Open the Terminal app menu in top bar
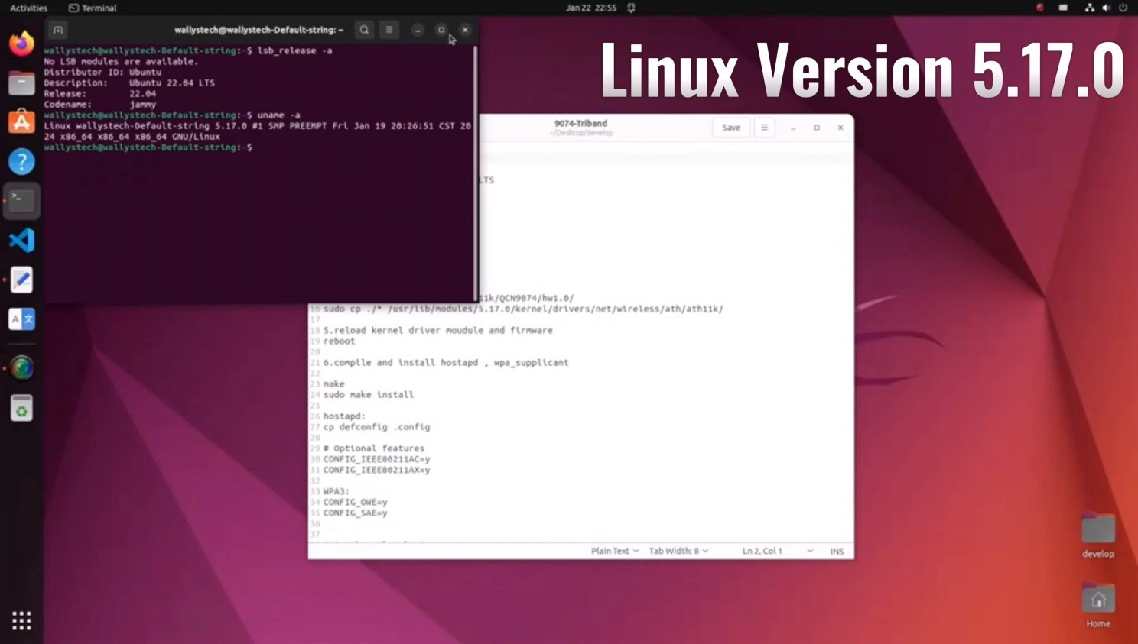The height and width of the screenshot is (644, 1138). (x=93, y=8)
